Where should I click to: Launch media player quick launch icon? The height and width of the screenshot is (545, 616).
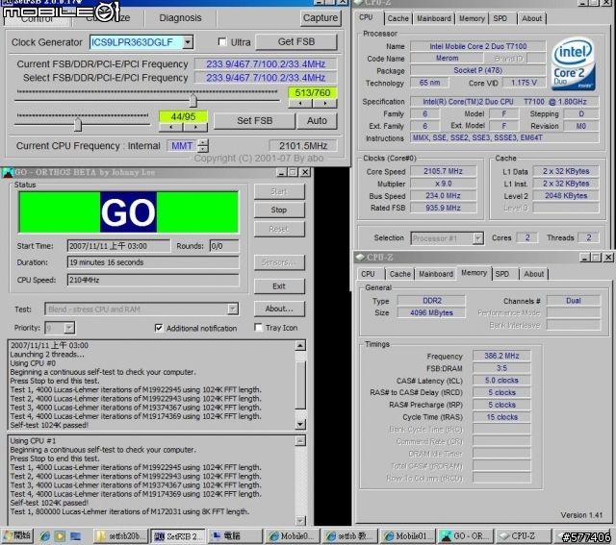pos(60,536)
